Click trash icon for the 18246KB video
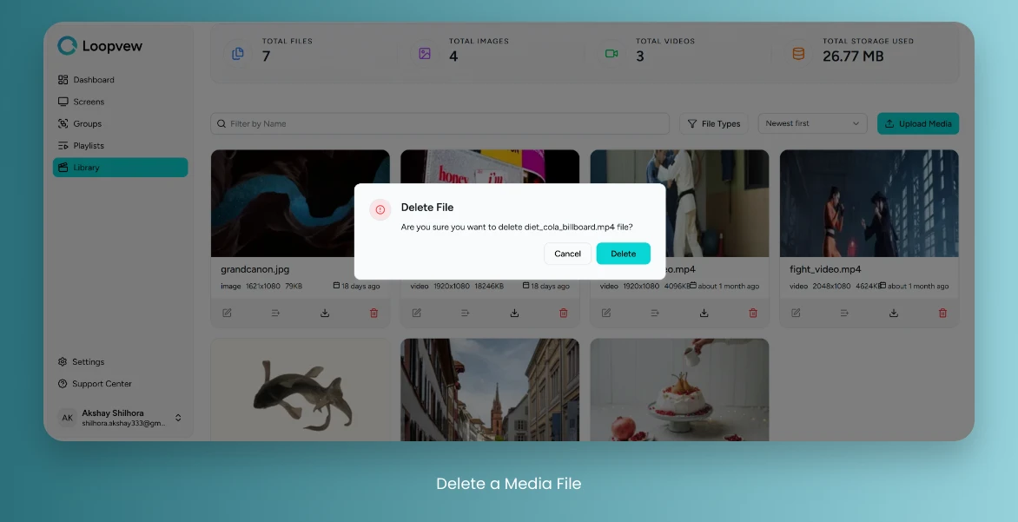1018x522 pixels. [x=564, y=313]
